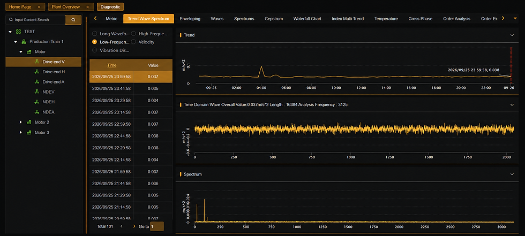The width and height of the screenshot is (525, 236).
Task: Click the Drive end V sensor icon
Action: coord(37,62)
